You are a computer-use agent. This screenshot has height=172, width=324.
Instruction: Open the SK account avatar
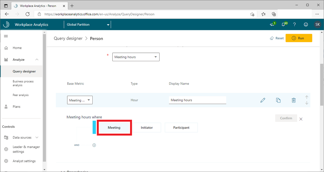click(318, 25)
